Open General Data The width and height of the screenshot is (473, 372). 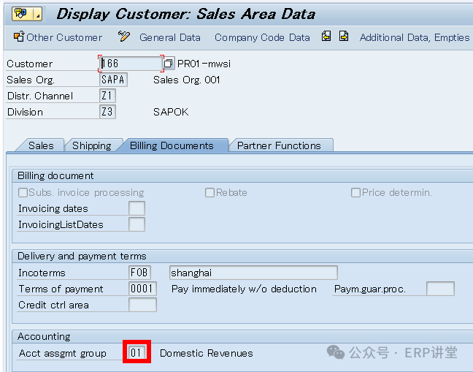170,37
